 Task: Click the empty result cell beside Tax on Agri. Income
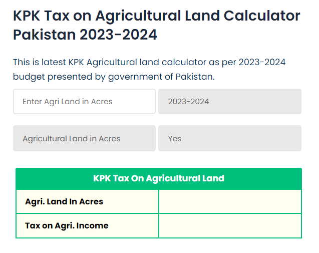(x=230, y=226)
